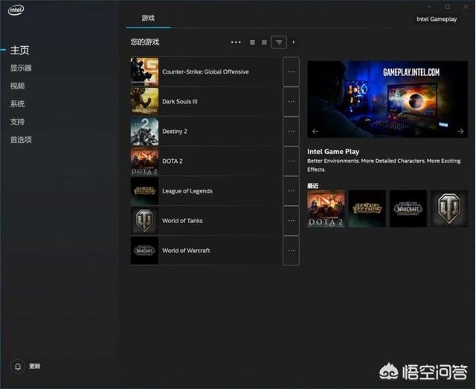476x389 pixels.
Task: Click the Destiny 2 cover icon
Action: pos(144,131)
